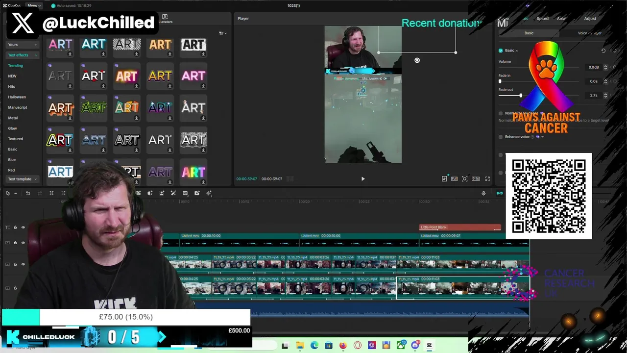Launch Firefox from the taskbar
The height and width of the screenshot is (353, 627).
[343, 346]
